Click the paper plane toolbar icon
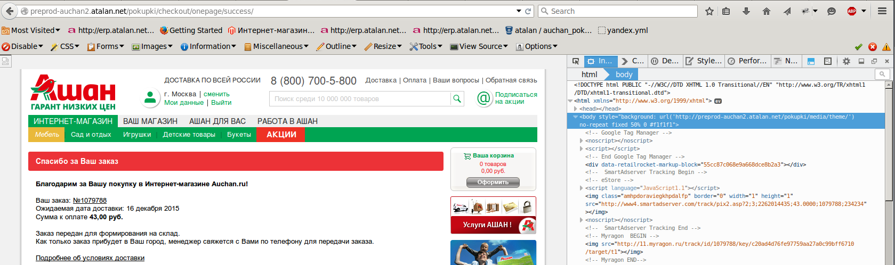This screenshot has height=265, width=895. pyautogui.click(x=787, y=11)
